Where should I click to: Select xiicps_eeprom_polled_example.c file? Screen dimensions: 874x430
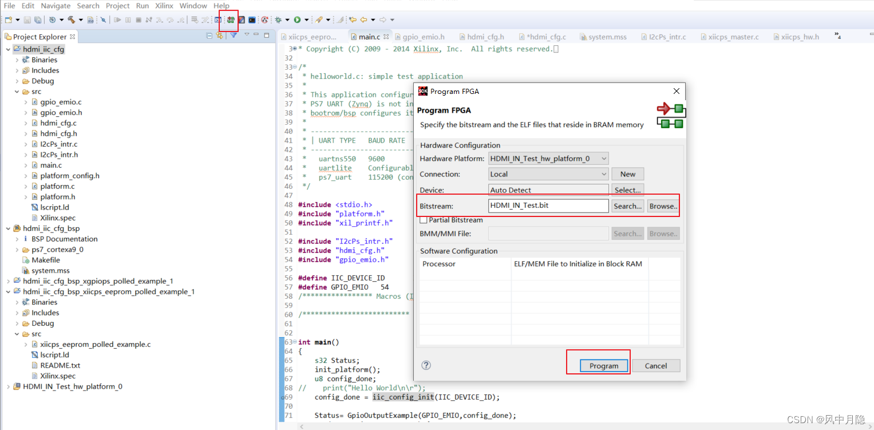coord(96,344)
